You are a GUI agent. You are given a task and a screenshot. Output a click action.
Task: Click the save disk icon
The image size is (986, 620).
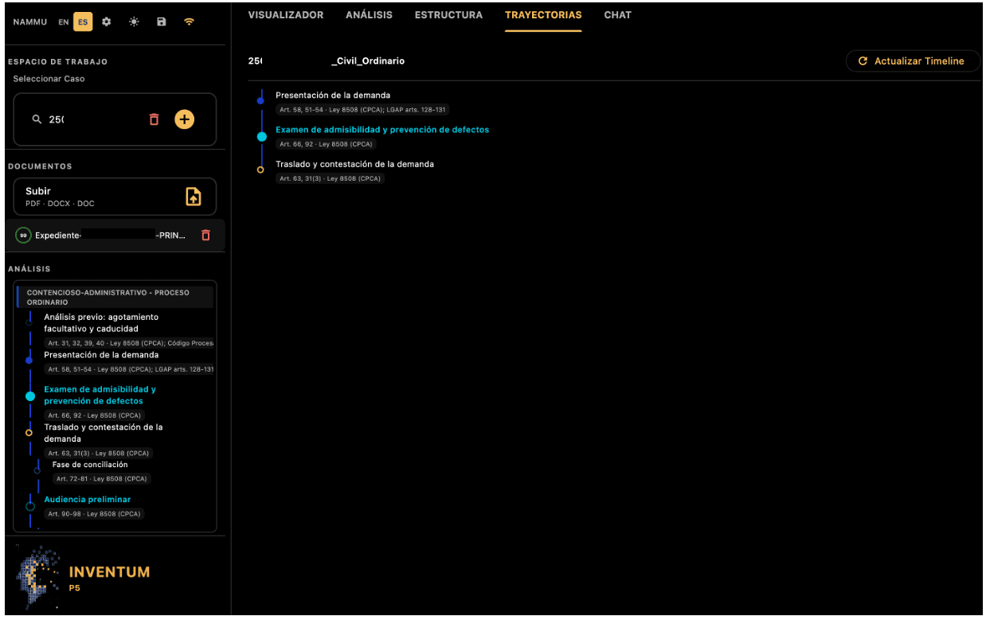point(162,21)
